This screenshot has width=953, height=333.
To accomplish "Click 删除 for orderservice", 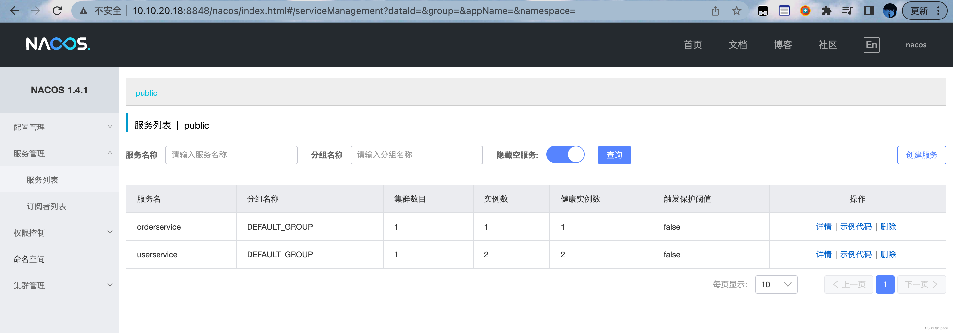I will coord(888,227).
